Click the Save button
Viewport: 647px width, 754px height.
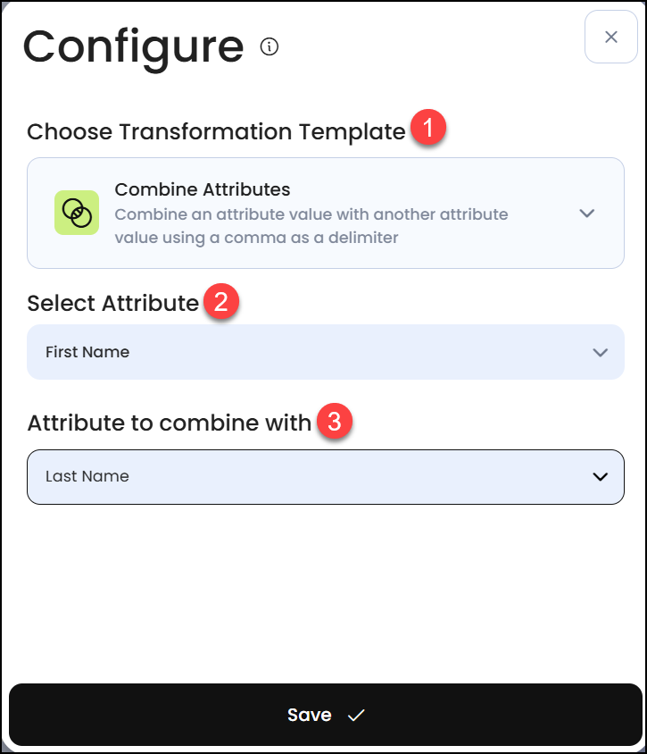point(323,714)
